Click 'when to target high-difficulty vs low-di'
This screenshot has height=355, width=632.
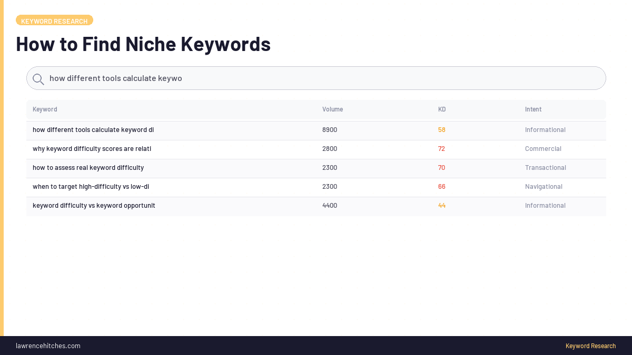pyautogui.click(x=91, y=186)
